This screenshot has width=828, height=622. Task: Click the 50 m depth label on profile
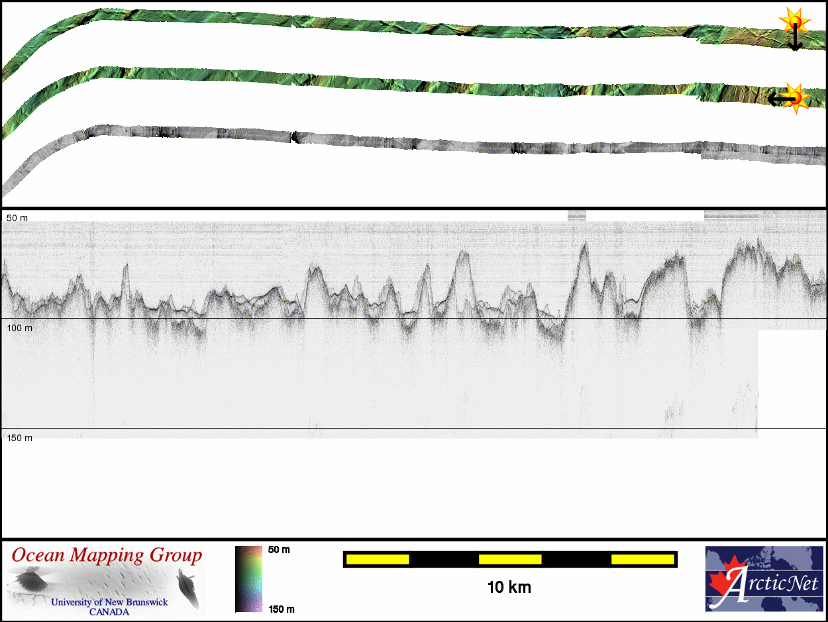[17, 218]
